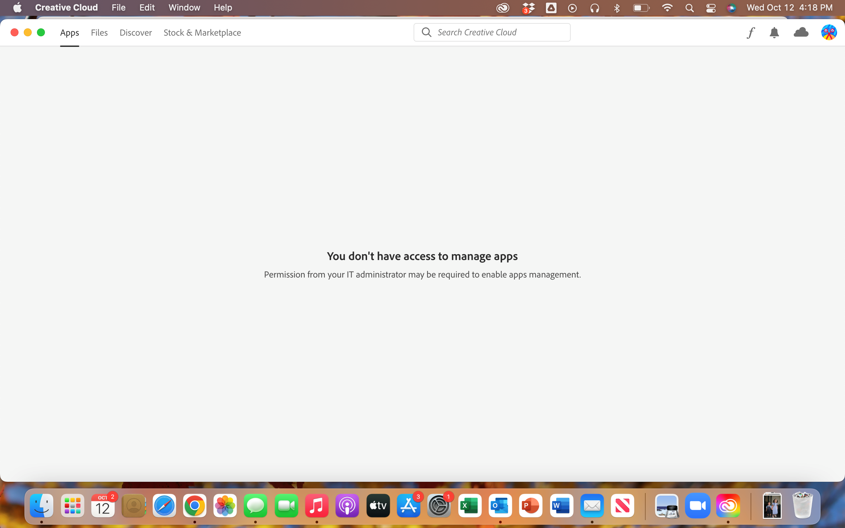Open Google Chrome in the Dock
This screenshot has height=528, width=845.
[x=194, y=505]
